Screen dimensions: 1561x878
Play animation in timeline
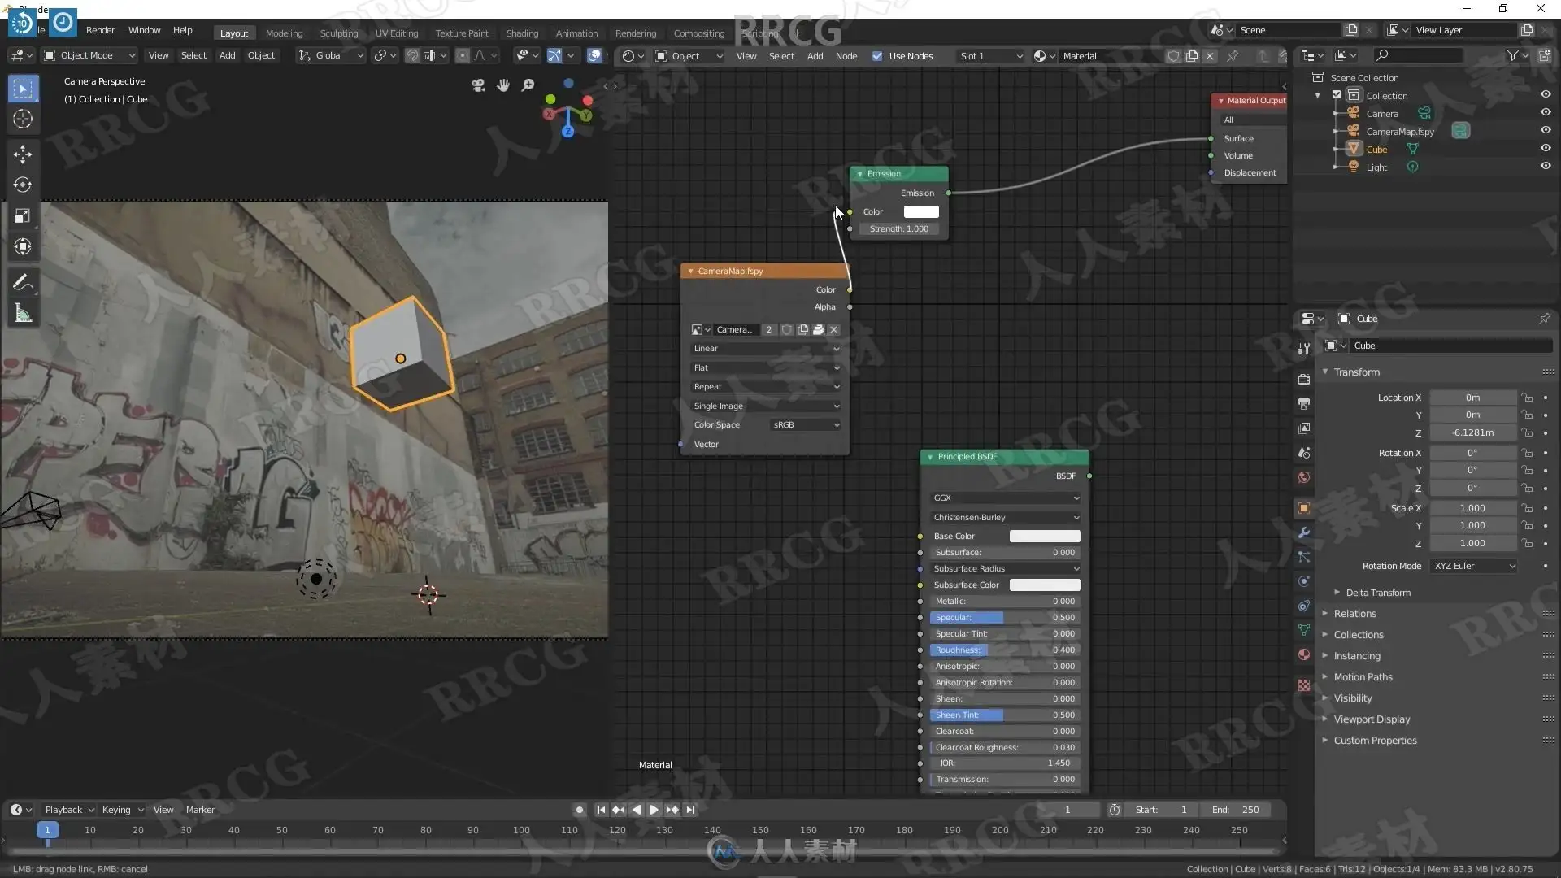coord(654,810)
